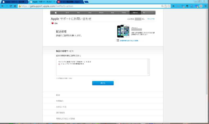The width and height of the screenshot is (209, 124).
Task: Click the mobile view icon in address bar
Action: pyautogui.click(x=166, y=6)
